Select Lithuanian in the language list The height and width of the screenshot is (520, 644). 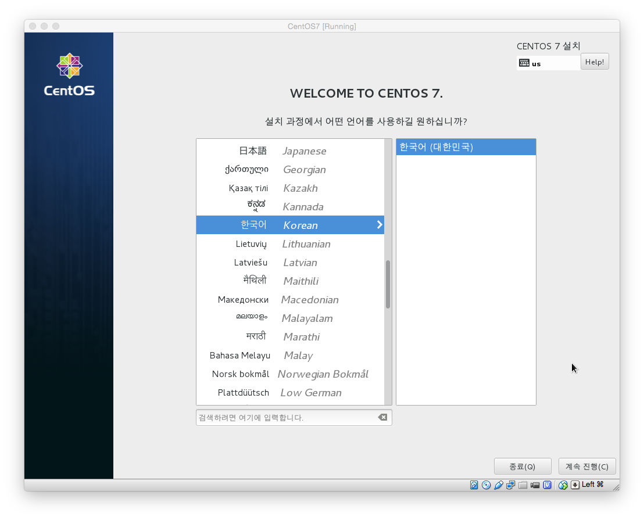(x=291, y=244)
